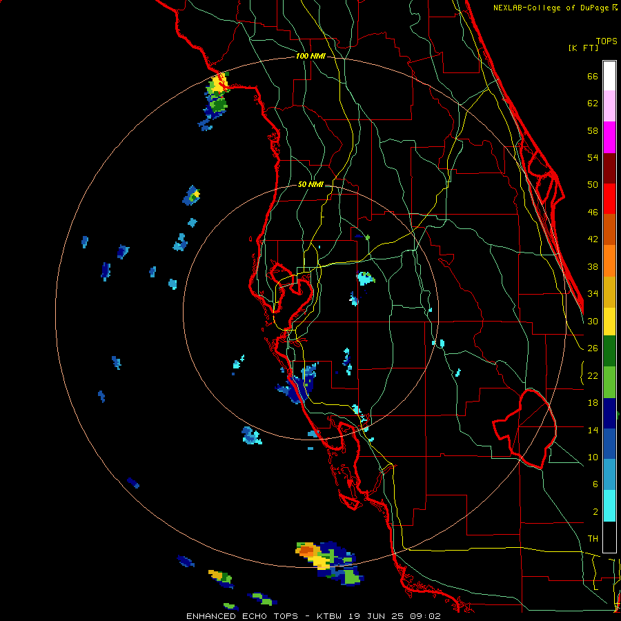The width and height of the screenshot is (621, 621).
Task: Select the "42" legend value
Action: (593, 239)
